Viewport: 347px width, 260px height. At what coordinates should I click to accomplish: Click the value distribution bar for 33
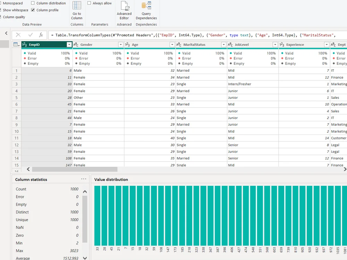coord(98,216)
